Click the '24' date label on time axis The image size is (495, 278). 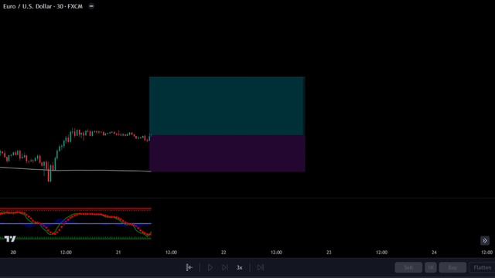[x=434, y=253]
